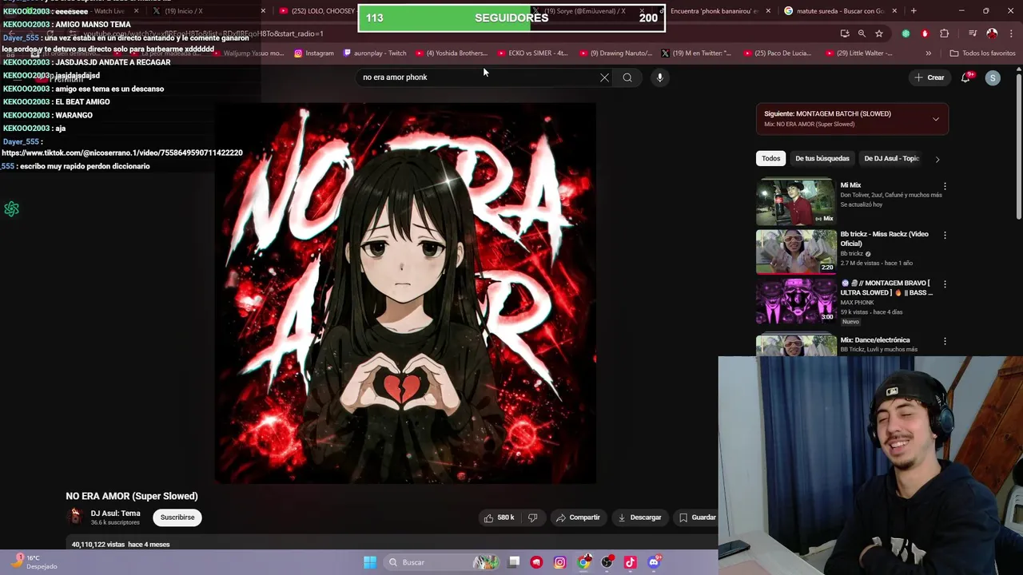Open options for Mix: Dance/electrónica

coord(945,341)
